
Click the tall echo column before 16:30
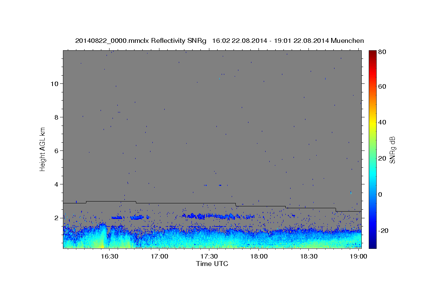[x=102, y=236]
